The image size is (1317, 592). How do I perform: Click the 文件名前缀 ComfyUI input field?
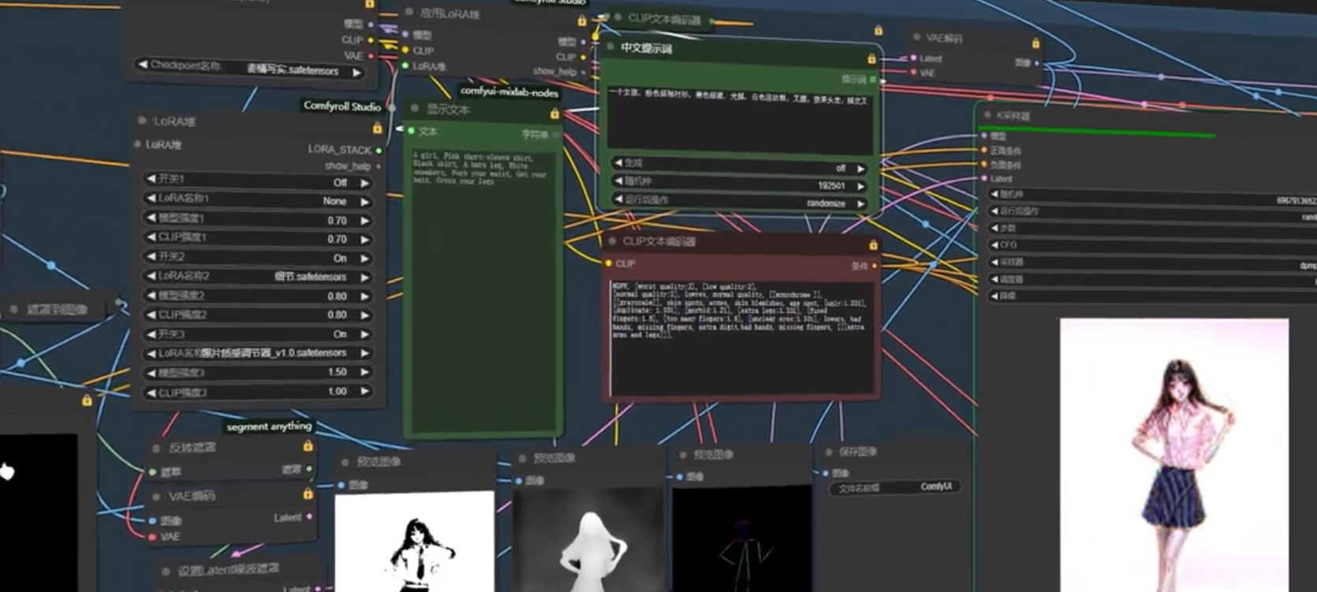[895, 488]
